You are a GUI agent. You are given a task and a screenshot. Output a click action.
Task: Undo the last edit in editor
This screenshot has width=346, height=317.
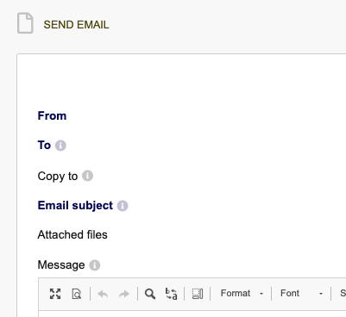103,294
